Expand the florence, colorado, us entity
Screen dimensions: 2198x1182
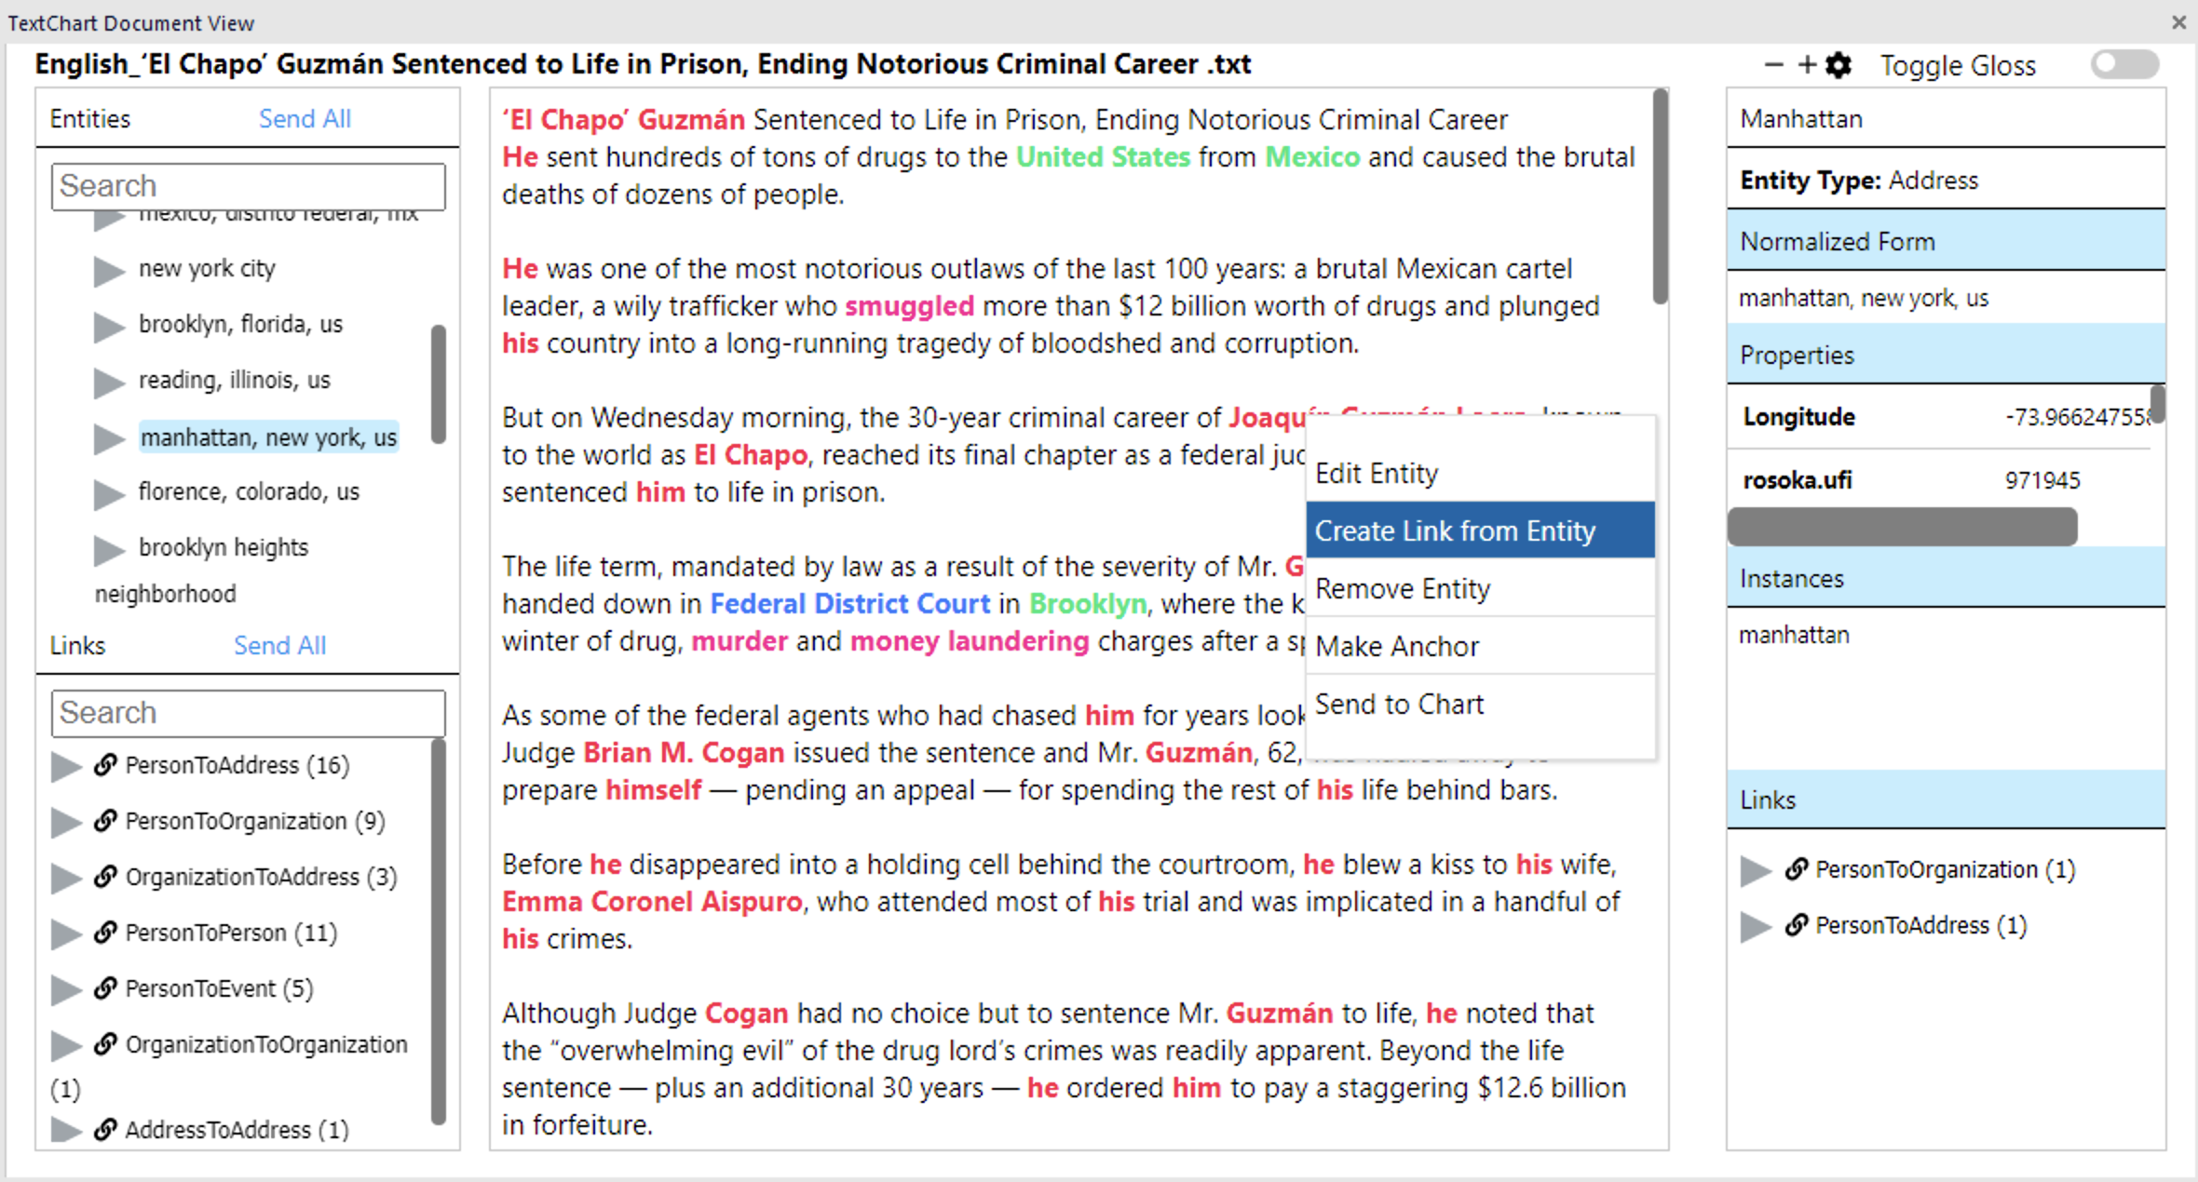tap(109, 494)
